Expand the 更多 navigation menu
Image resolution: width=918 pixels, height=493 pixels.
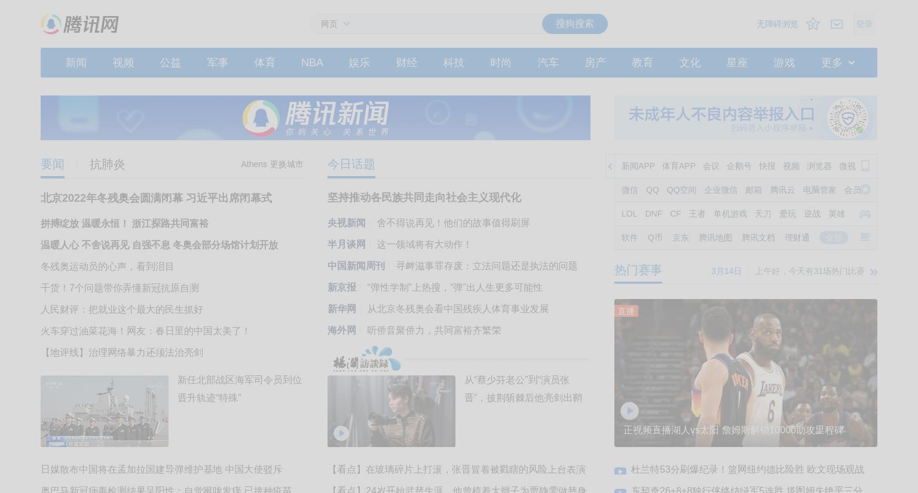click(x=838, y=63)
